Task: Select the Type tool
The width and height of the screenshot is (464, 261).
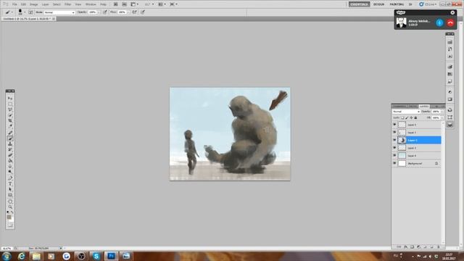Action: pyautogui.click(x=10, y=183)
